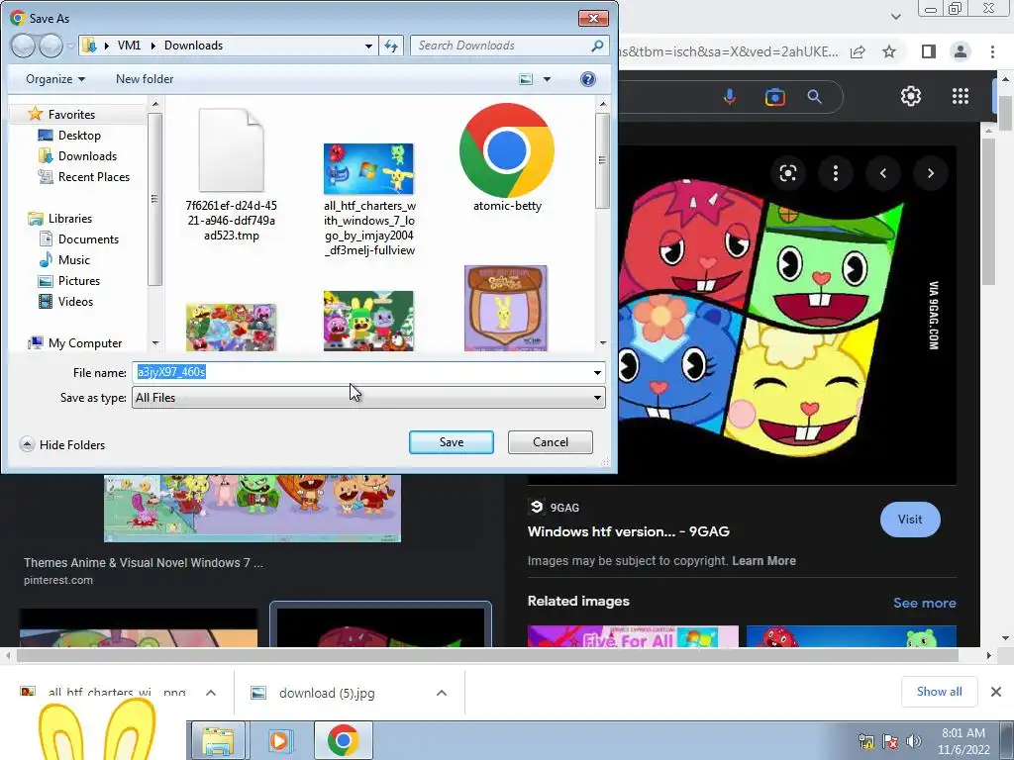Open Music library in navigation pane
Viewport: 1014px width, 760px height.
[73, 260]
